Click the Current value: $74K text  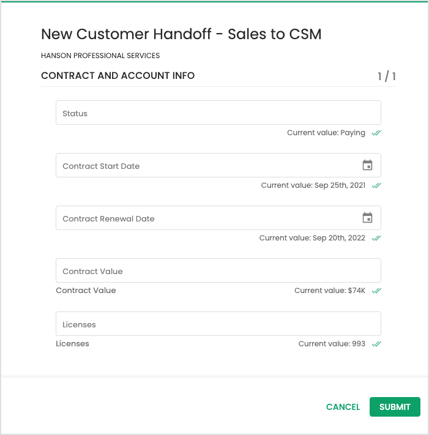click(x=330, y=291)
